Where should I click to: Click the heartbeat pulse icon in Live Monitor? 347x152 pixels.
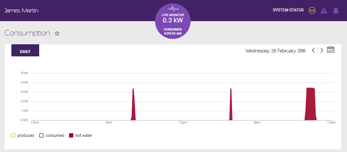tap(173, 9)
